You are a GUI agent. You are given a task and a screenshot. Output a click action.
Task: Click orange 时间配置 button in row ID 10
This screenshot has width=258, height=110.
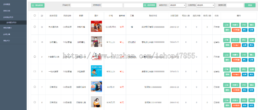236,45
